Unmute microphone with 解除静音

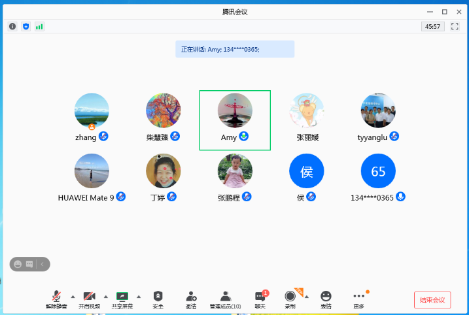[57, 299]
